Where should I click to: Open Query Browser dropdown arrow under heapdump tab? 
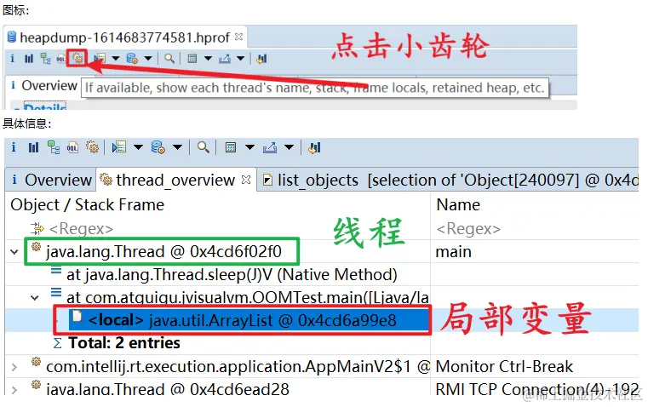(148, 59)
